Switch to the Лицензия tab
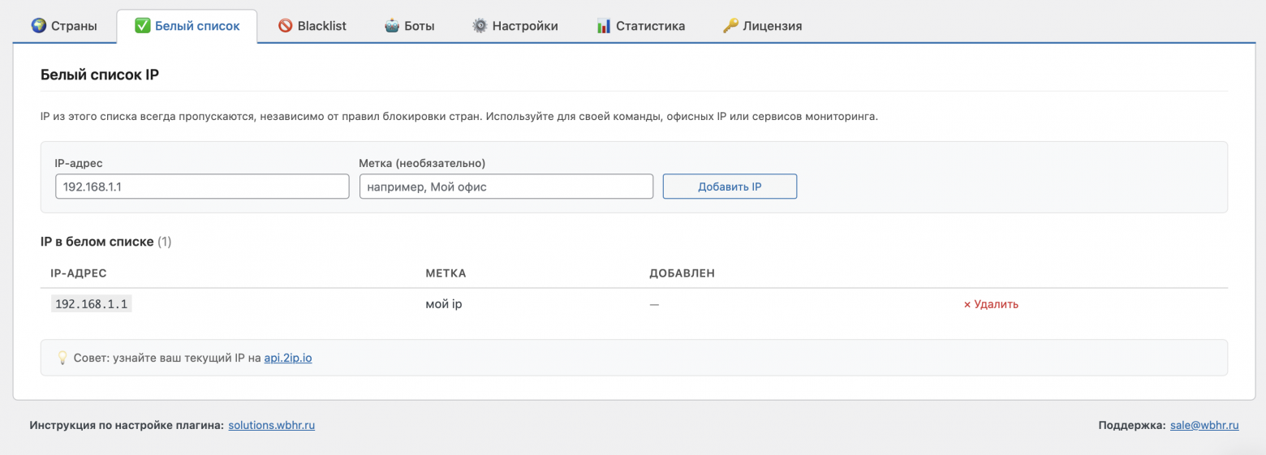The height and width of the screenshot is (455, 1266). click(762, 26)
